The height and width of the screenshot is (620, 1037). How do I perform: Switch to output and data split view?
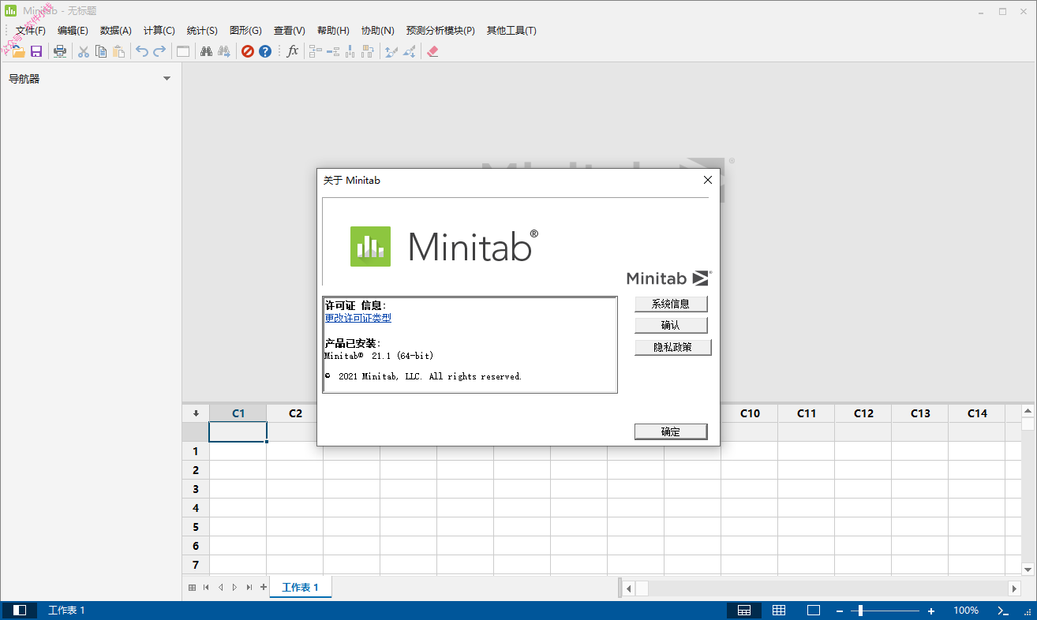(x=744, y=611)
